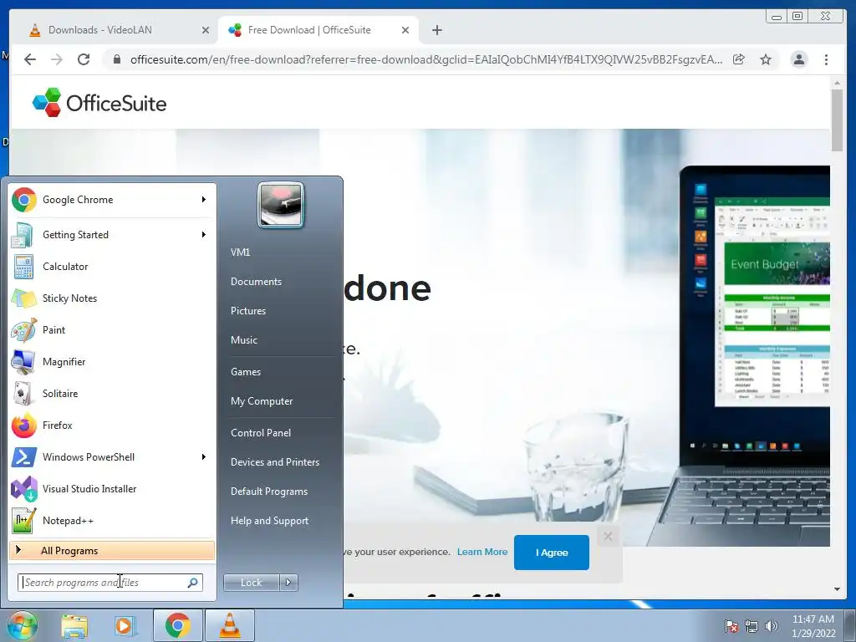This screenshot has width=856, height=642.
Task: Open My Computer
Action: tap(262, 401)
